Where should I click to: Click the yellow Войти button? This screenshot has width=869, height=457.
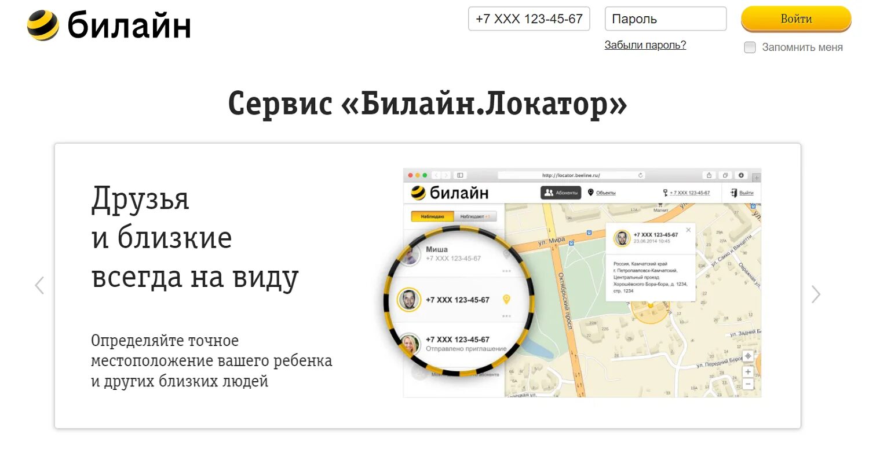click(x=796, y=19)
